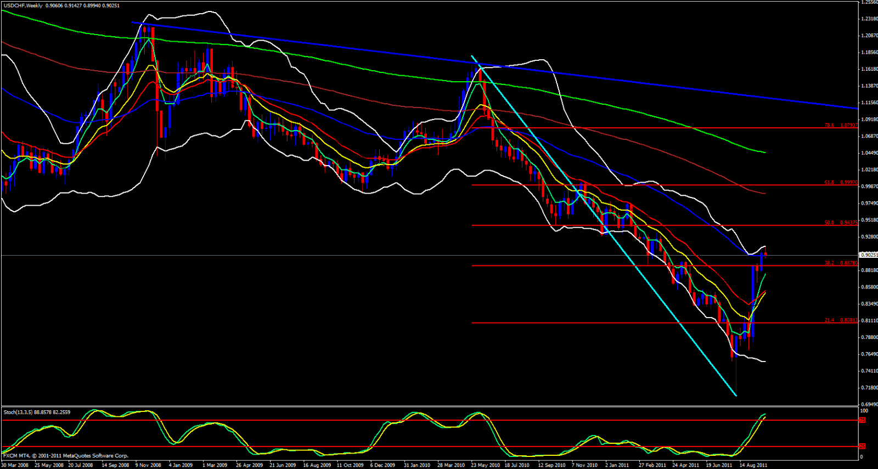Click the 1 Mar 2009 date label
This screenshot has width=878, height=469.
coord(215,465)
